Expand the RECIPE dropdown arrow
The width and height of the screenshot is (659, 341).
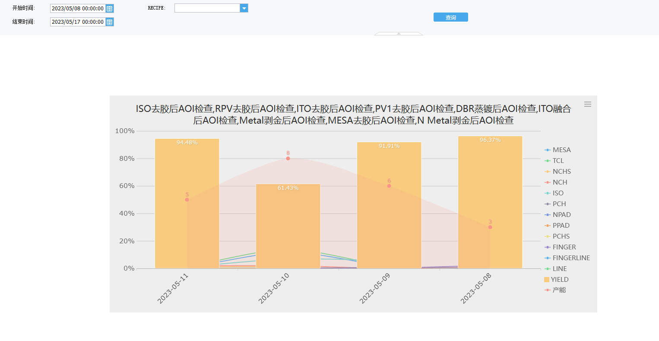point(244,8)
